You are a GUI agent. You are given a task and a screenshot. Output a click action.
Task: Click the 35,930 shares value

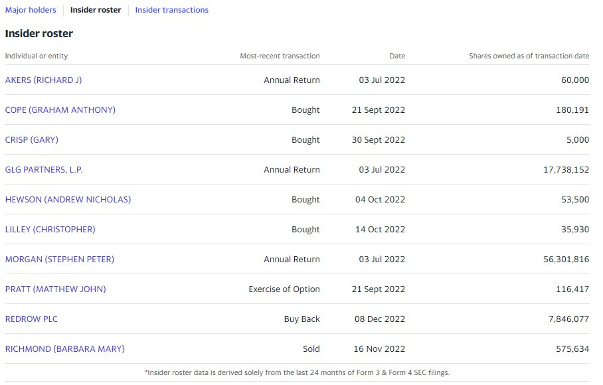(575, 230)
